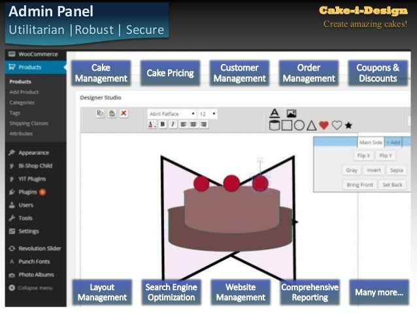Click the Products submenu link

(20, 82)
